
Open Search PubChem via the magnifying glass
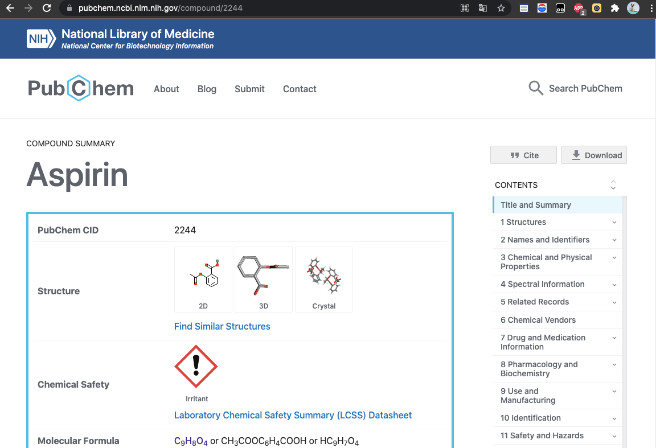[535, 88]
